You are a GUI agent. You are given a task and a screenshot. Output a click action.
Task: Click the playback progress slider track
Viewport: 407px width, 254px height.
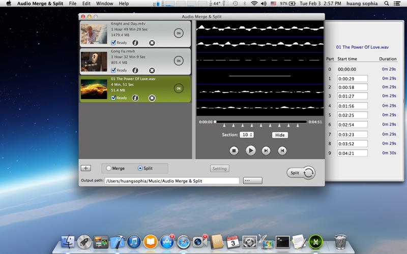coord(261,122)
